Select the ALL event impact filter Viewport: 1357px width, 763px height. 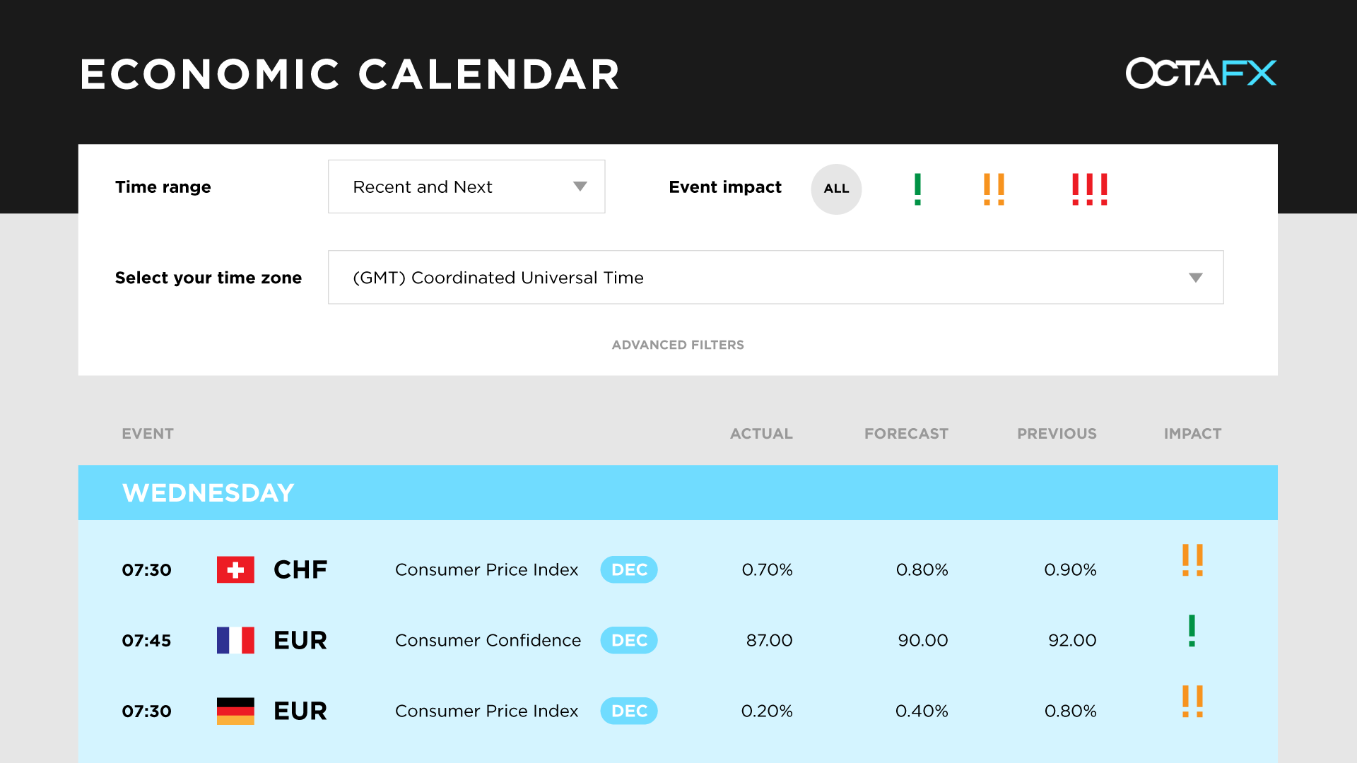[836, 189]
